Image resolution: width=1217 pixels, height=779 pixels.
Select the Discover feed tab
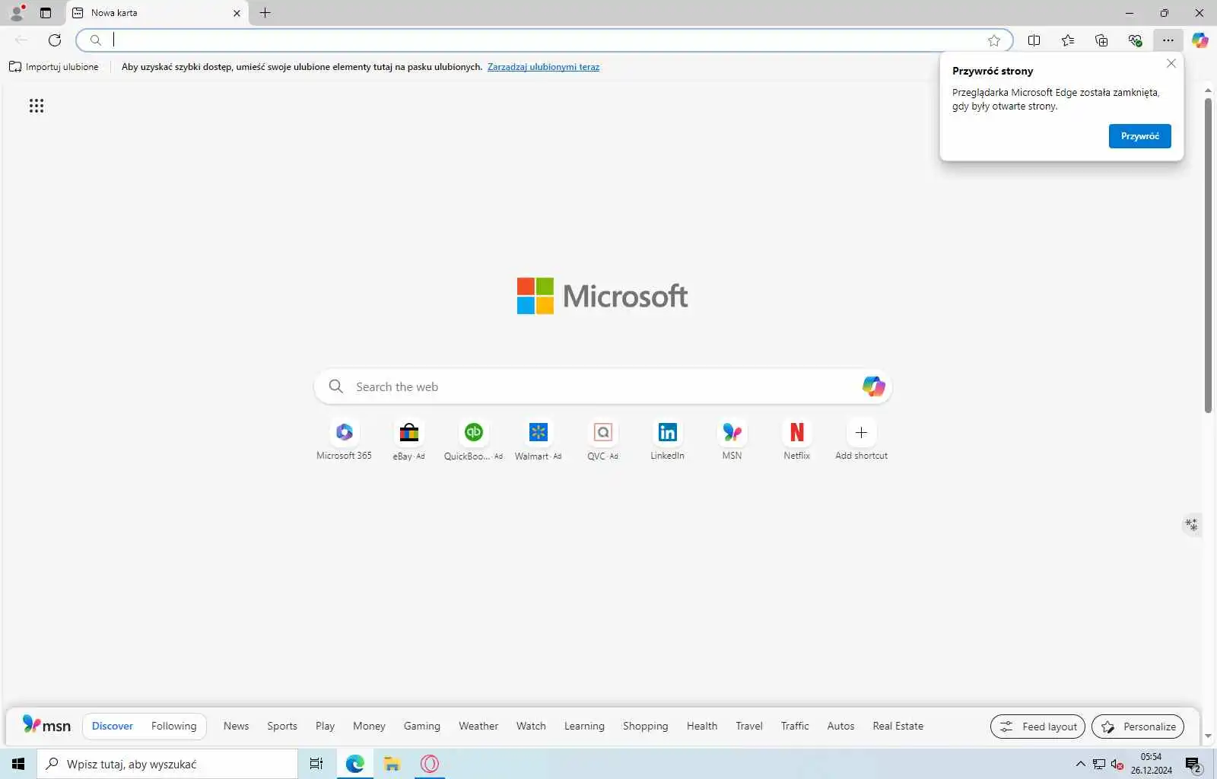pyautogui.click(x=113, y=726)
